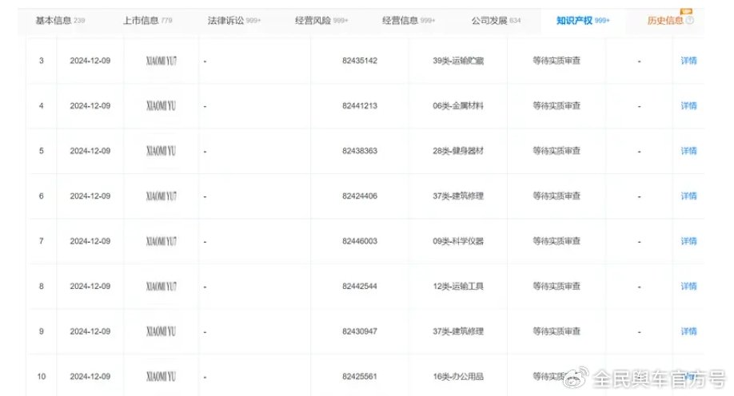
Task: Click the XIAOMI YU trademark image in row 5
Action: (162, 151)
